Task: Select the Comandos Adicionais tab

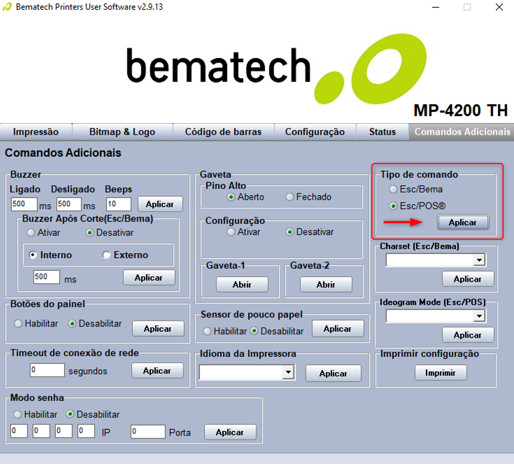Action: click(462, 132)
